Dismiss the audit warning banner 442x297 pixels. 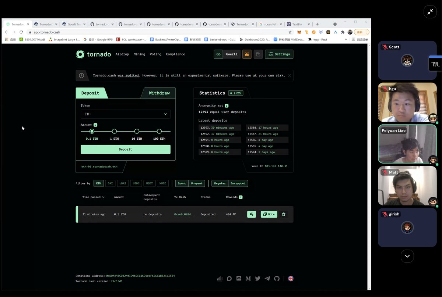click(x=289, y=76)
